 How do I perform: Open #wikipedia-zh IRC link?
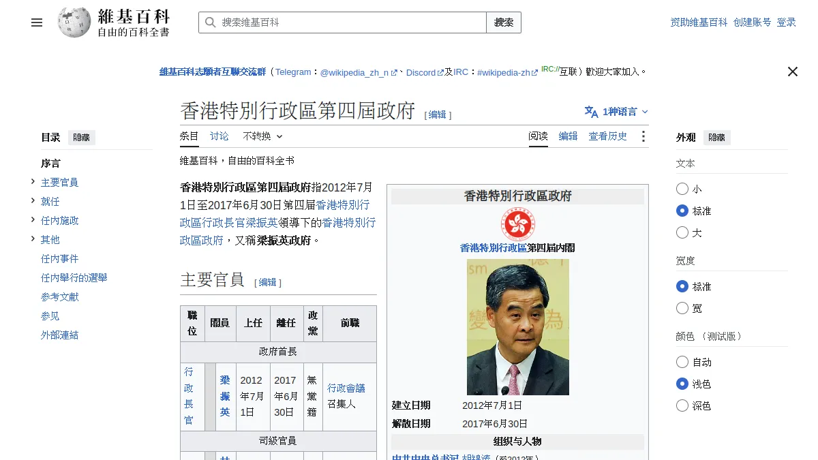click(x=508, y=72)
